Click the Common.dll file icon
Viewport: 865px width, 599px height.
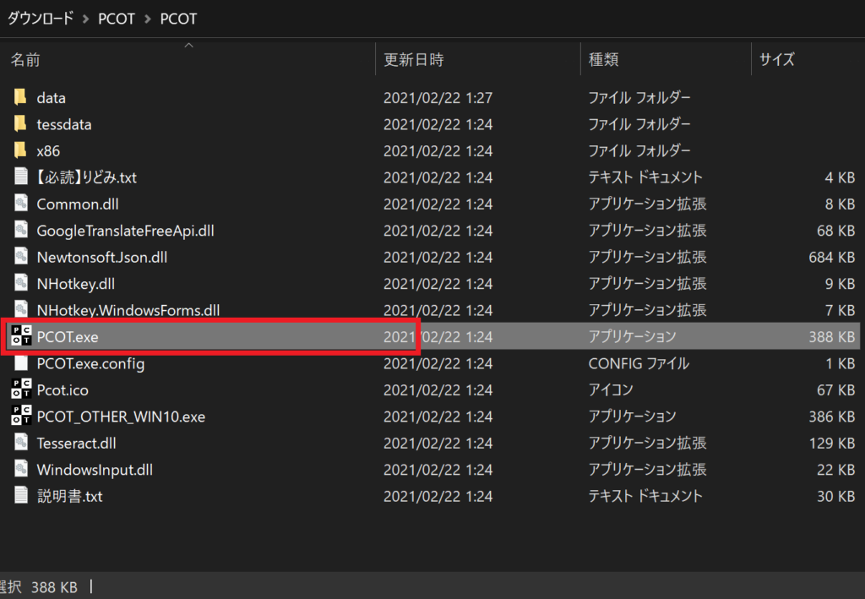click(x=21, y=203)
